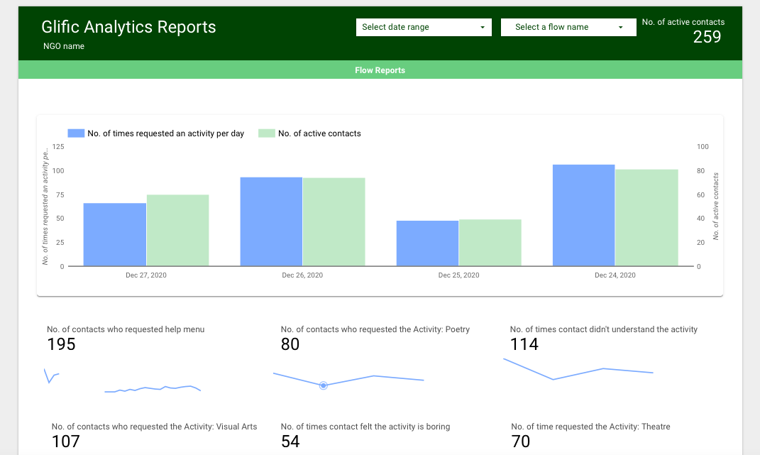The width and height of the screenshot is (760, 455).
Task: Click the 'Dec 27, 2020' axis label
Action: coord(146,275)
